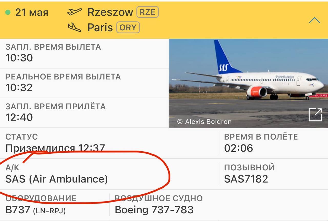
Task: Click the landing airplane icon
Action: point(74,27)
